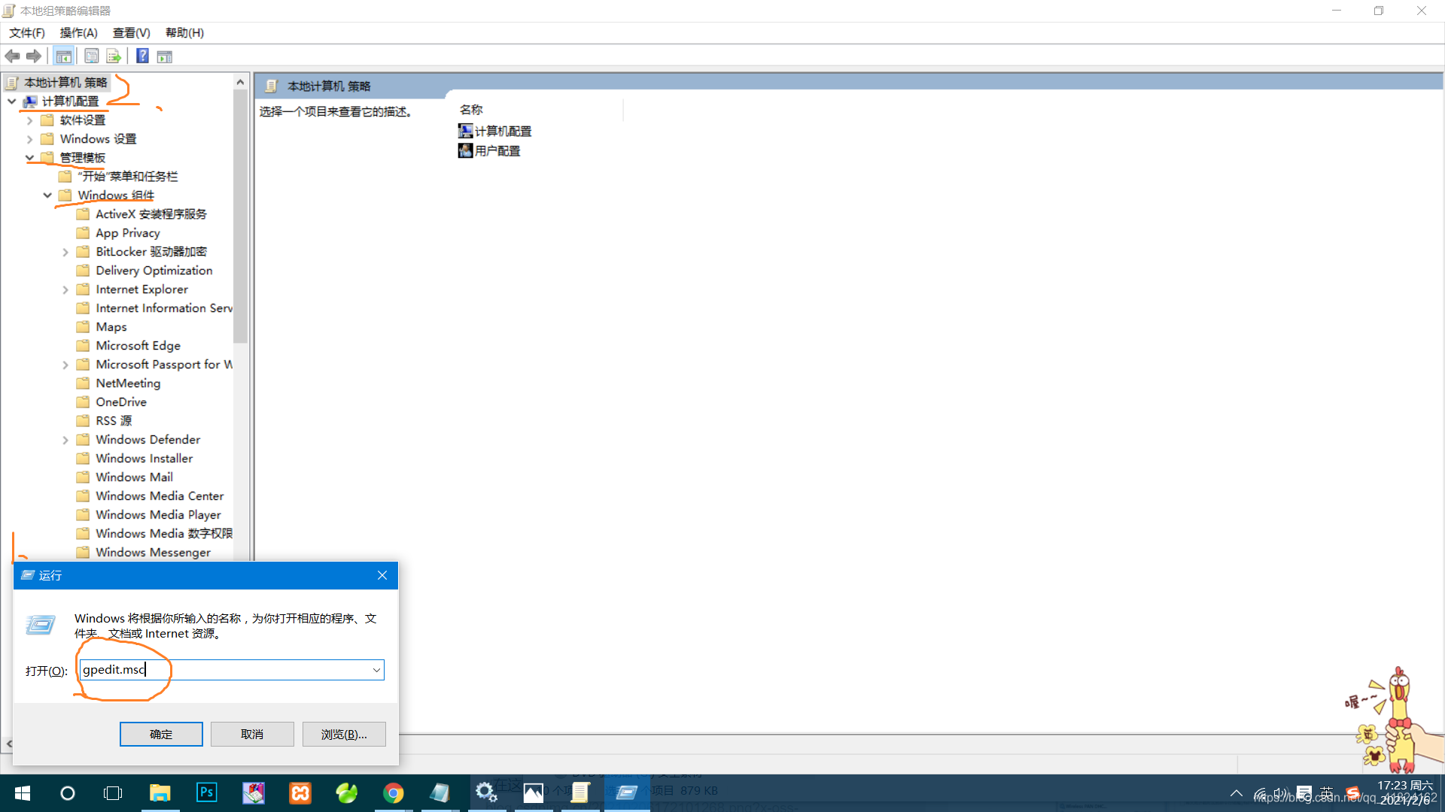Expand the 软件设置 tree node
Viewport: 1445px width, 812px height.
click(29, 120)
